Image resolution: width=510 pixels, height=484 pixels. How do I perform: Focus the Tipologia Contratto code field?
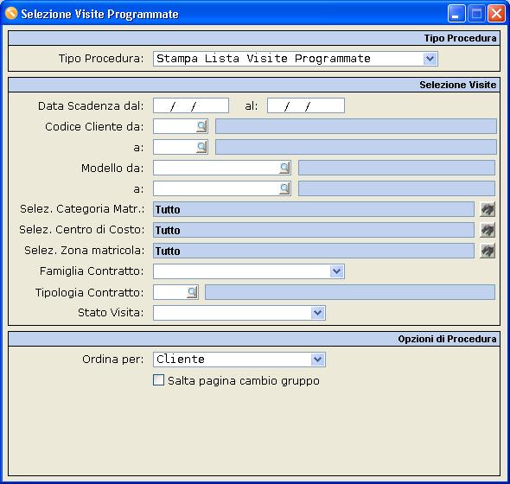(170, 292)
